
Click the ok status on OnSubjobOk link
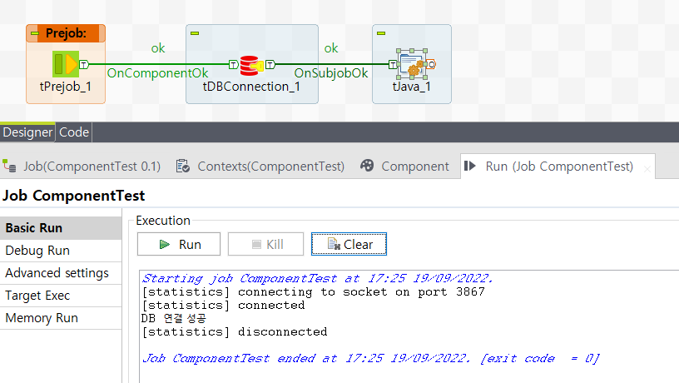tap(331, 48)
